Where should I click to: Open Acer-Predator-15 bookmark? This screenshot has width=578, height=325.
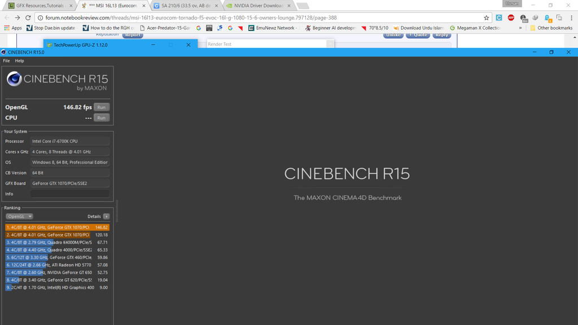165,28
